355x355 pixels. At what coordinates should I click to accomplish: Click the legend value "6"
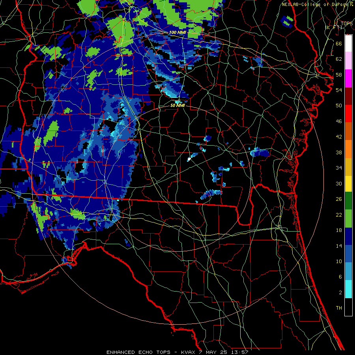pos(340,277)
